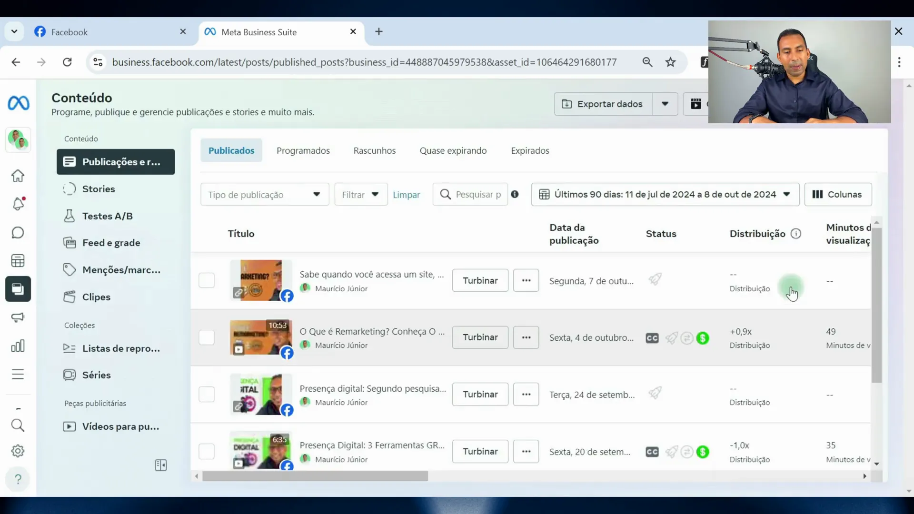Open the Inbox chat bubble icon
Viewport: 914px width, 514px height.
[18, 232]
